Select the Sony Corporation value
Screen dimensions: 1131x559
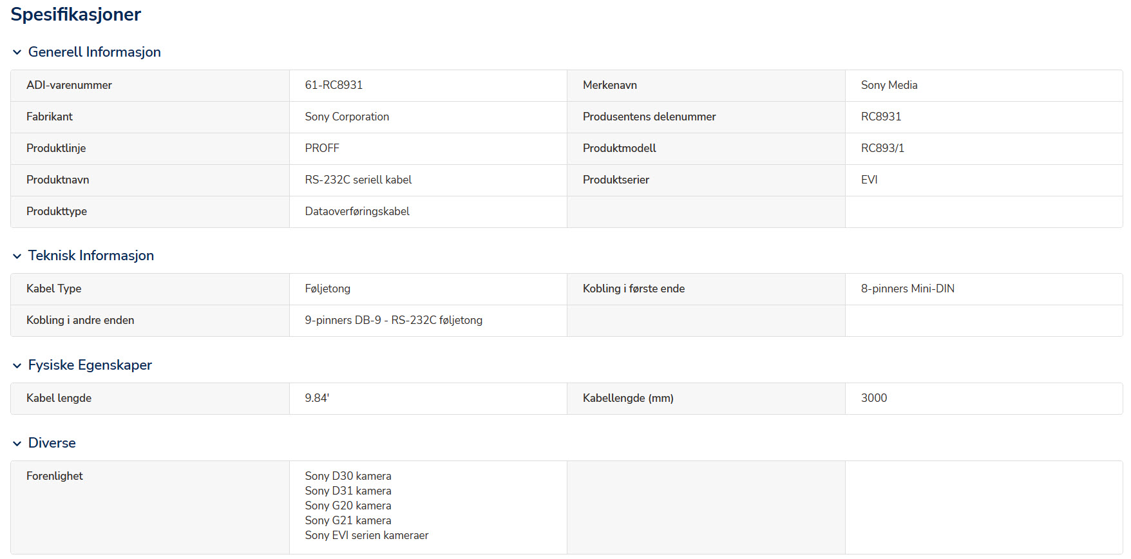(x=347, y=117)
